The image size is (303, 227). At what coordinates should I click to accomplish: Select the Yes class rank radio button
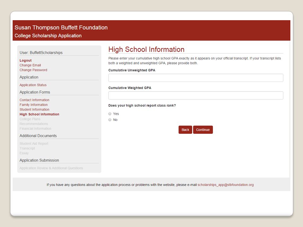point(110,114)
